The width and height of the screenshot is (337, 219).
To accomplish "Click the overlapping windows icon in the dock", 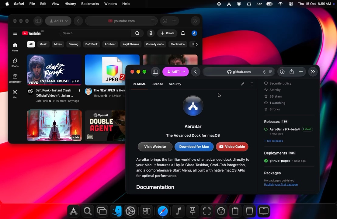I will point(102,211).
